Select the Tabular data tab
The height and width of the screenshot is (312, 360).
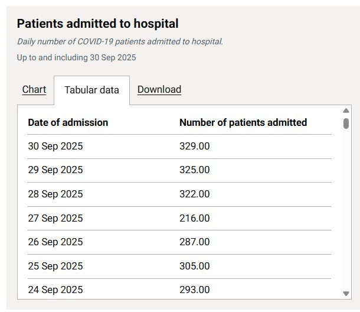coord(91,90)
